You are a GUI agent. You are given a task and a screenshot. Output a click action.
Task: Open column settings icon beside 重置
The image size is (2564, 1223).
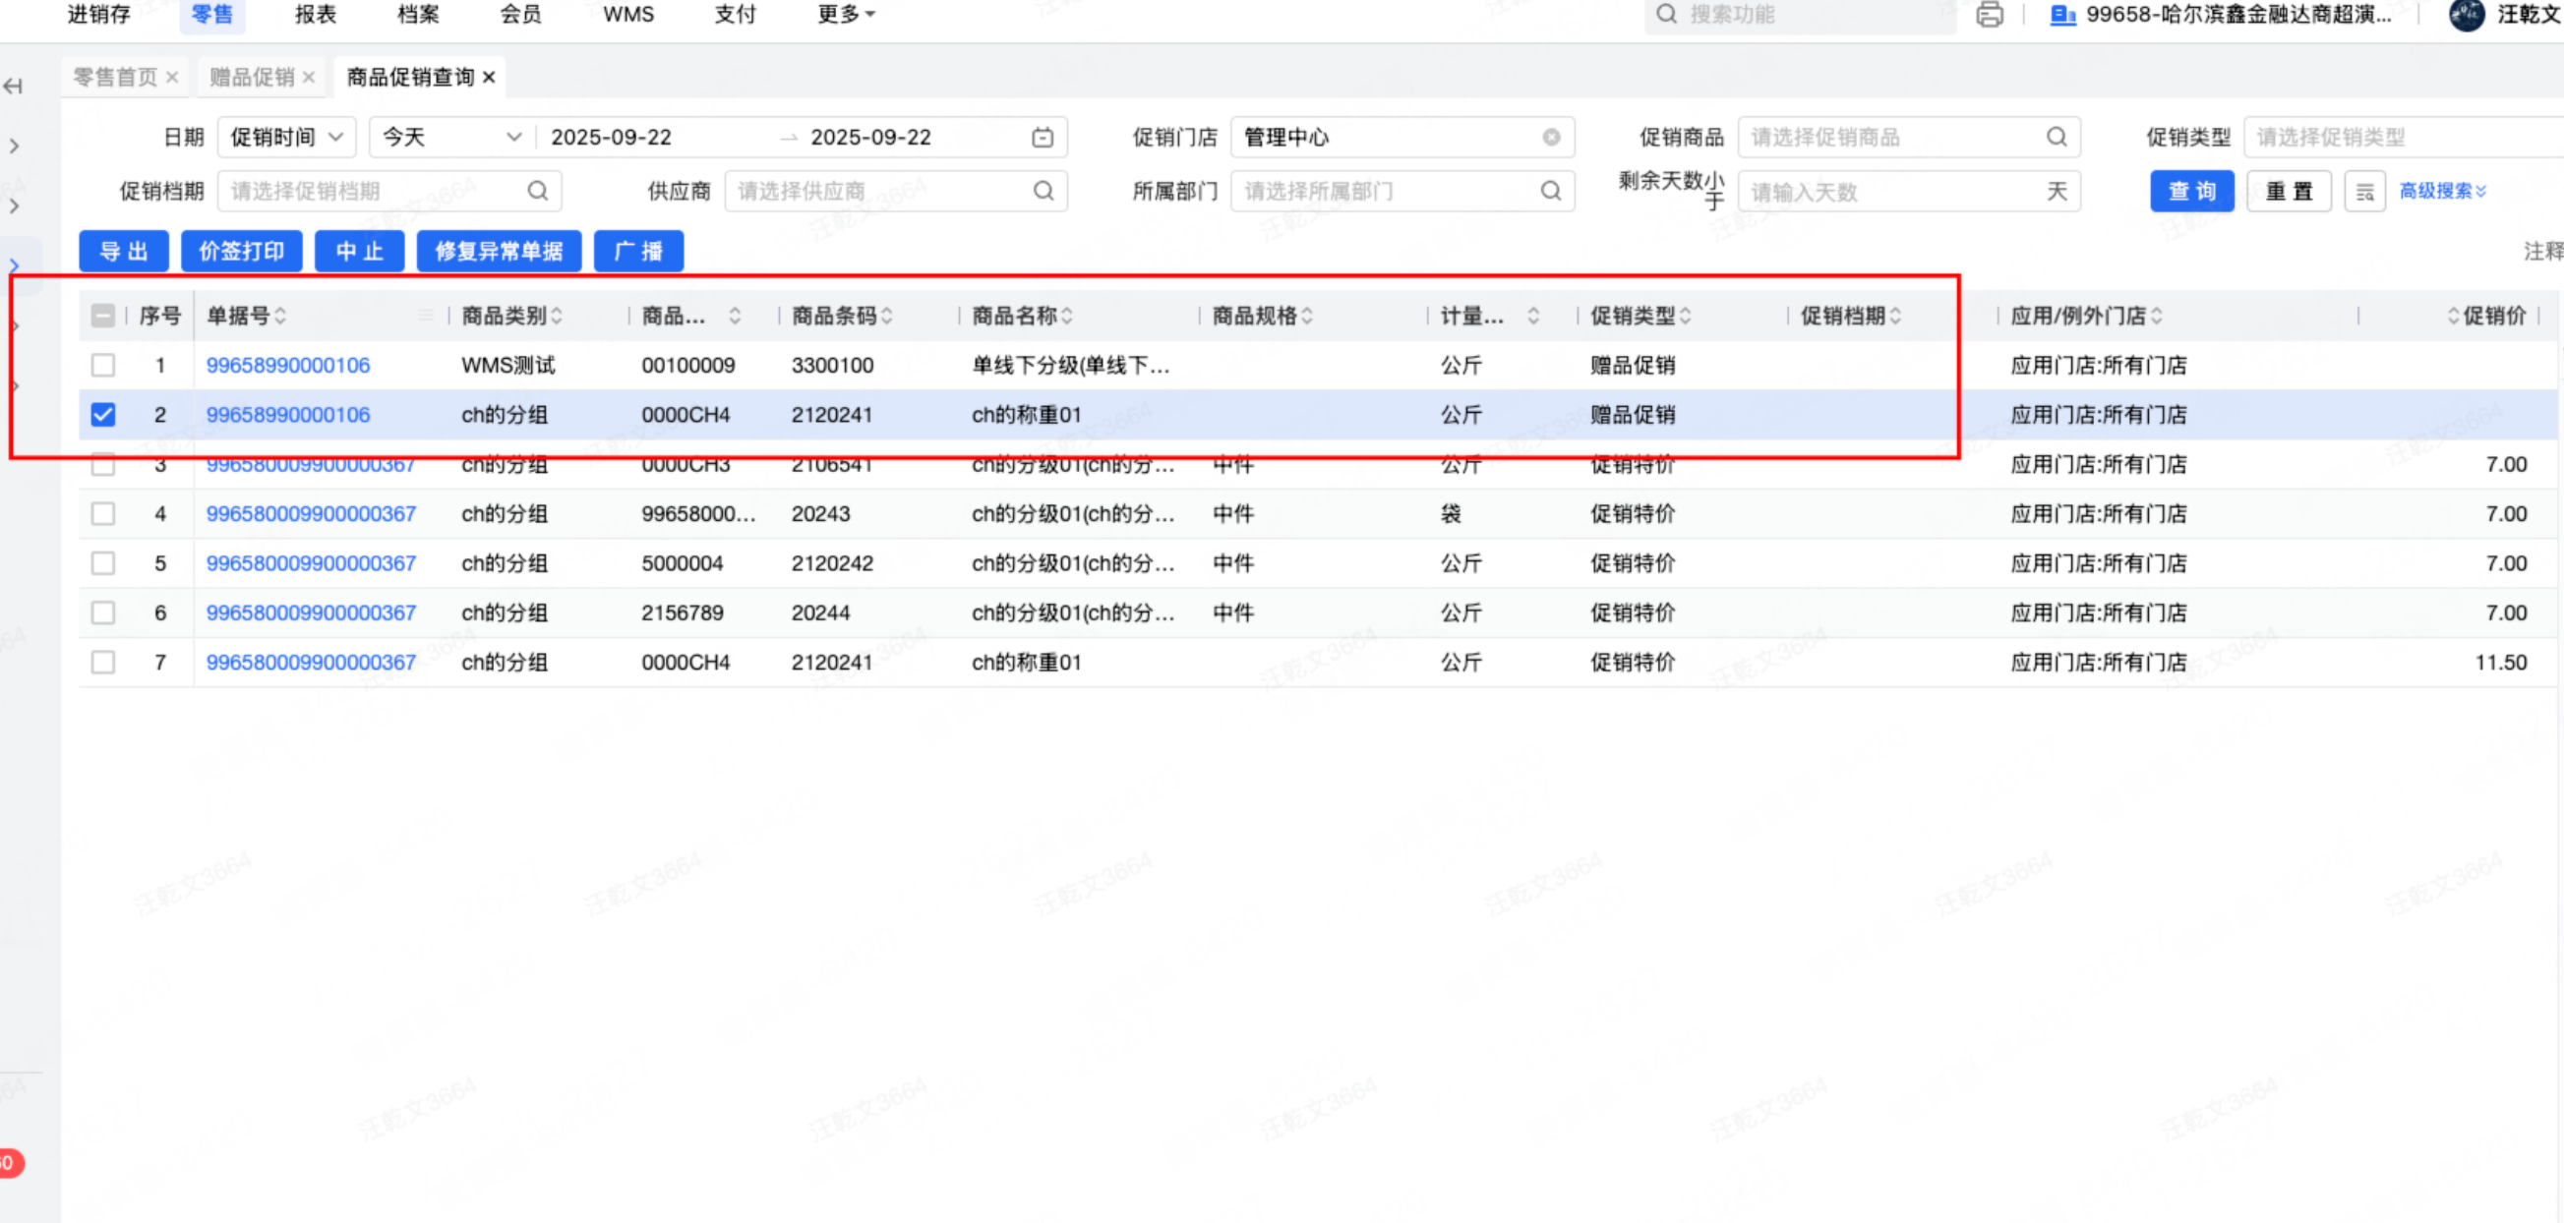[x=2365, y=192]
